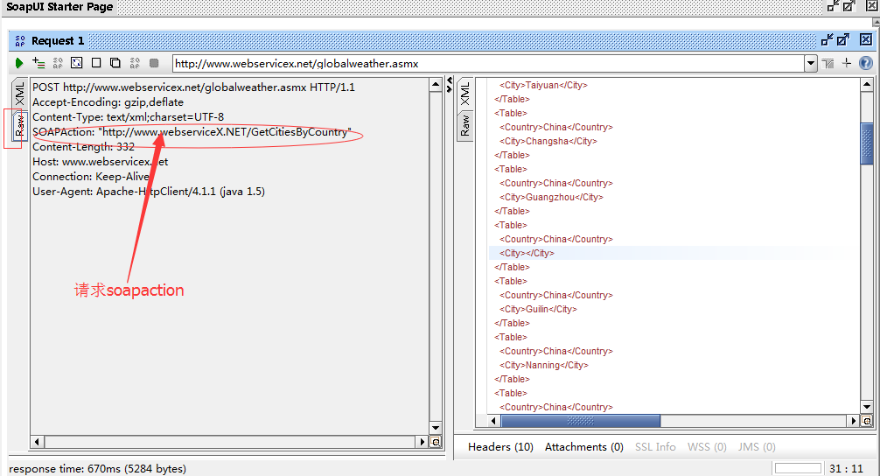Click response pane scroll-down arrow
The height and width of the screenshot is (476, 880).
867,407
